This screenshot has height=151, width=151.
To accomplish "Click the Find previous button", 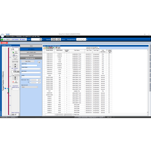I will (68, 115).
